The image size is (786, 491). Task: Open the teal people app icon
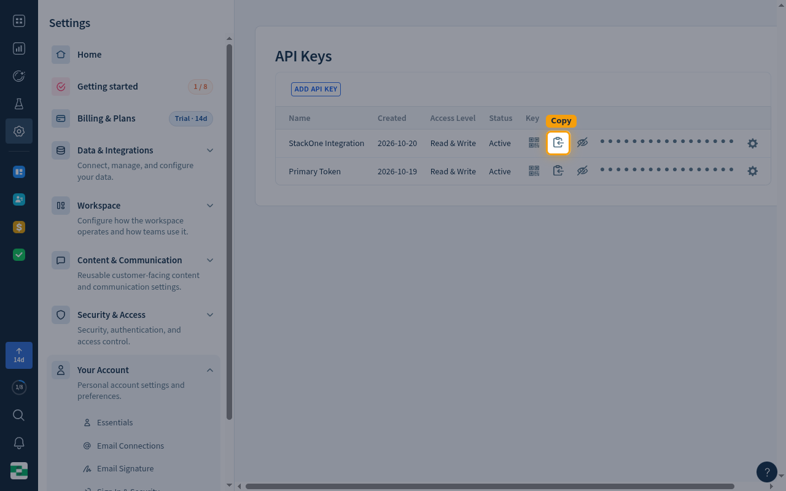(19, 199)
